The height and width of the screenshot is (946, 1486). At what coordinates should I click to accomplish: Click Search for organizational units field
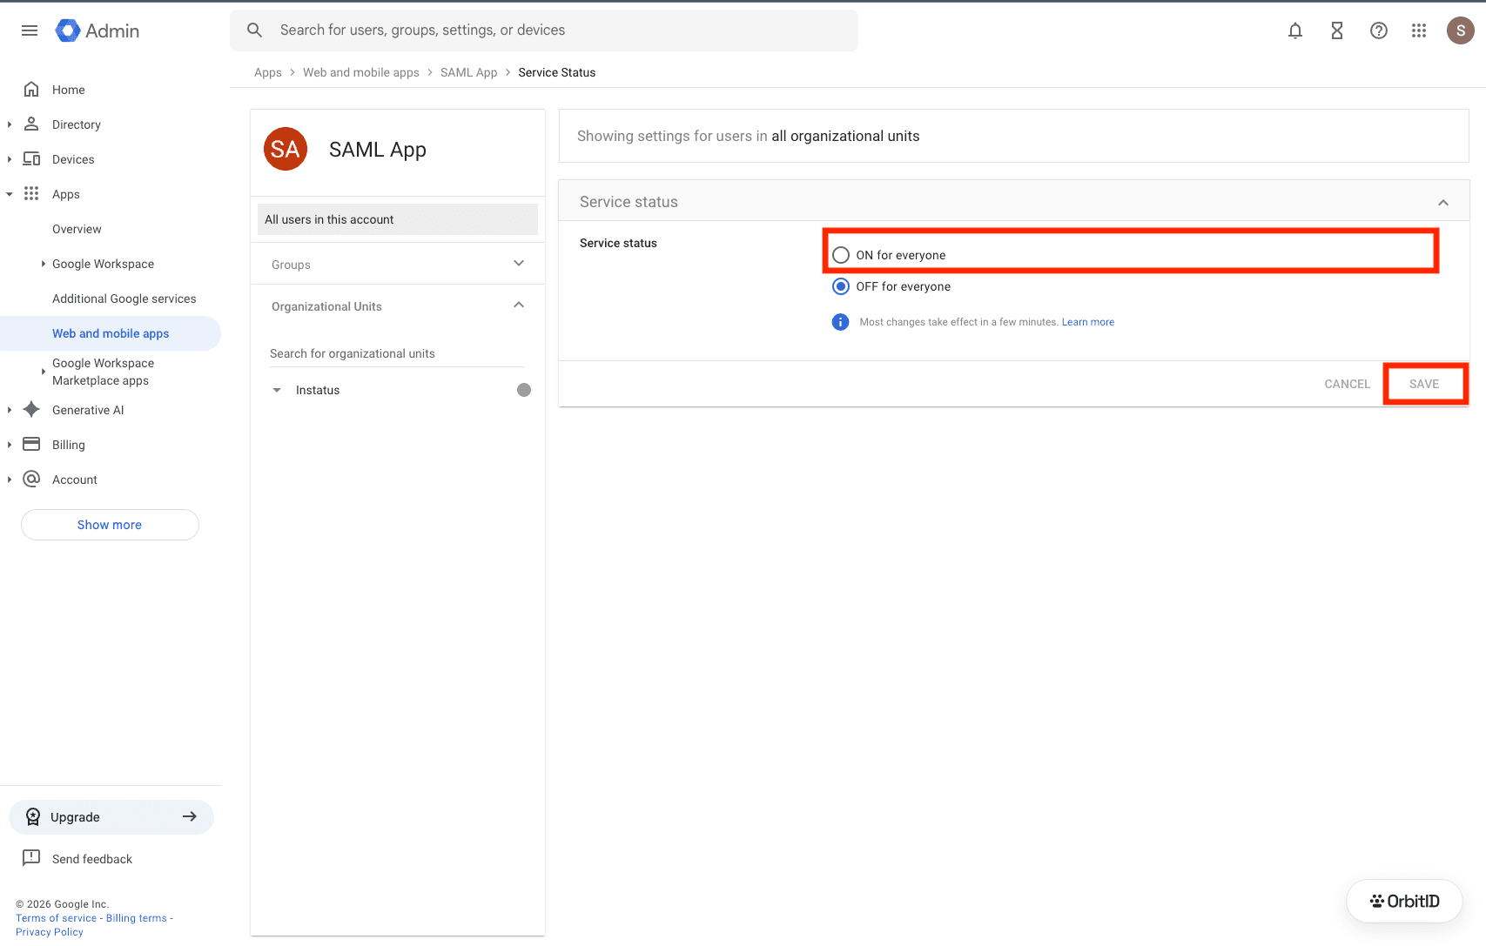pos(397,353)
